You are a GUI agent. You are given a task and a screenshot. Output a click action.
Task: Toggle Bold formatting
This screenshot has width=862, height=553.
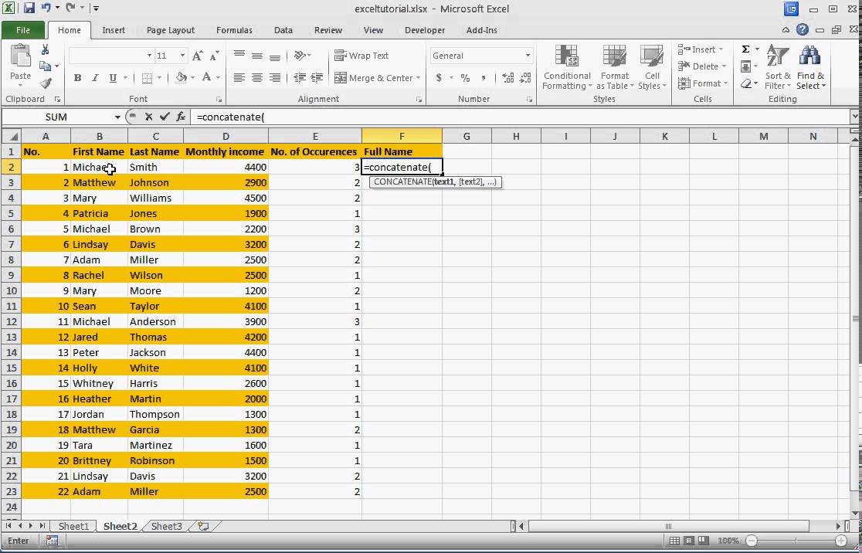click(77, 78)
